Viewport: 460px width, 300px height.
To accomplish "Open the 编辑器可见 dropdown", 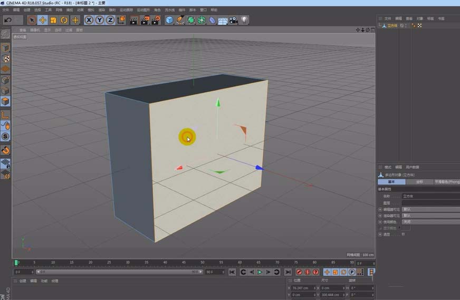I will pyautogui.click(x=430, y=209).
